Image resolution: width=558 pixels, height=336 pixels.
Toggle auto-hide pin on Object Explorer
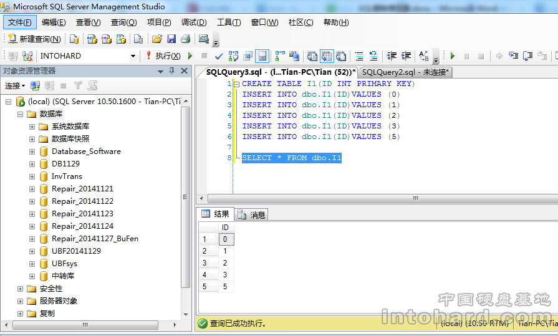coord(172,71)
